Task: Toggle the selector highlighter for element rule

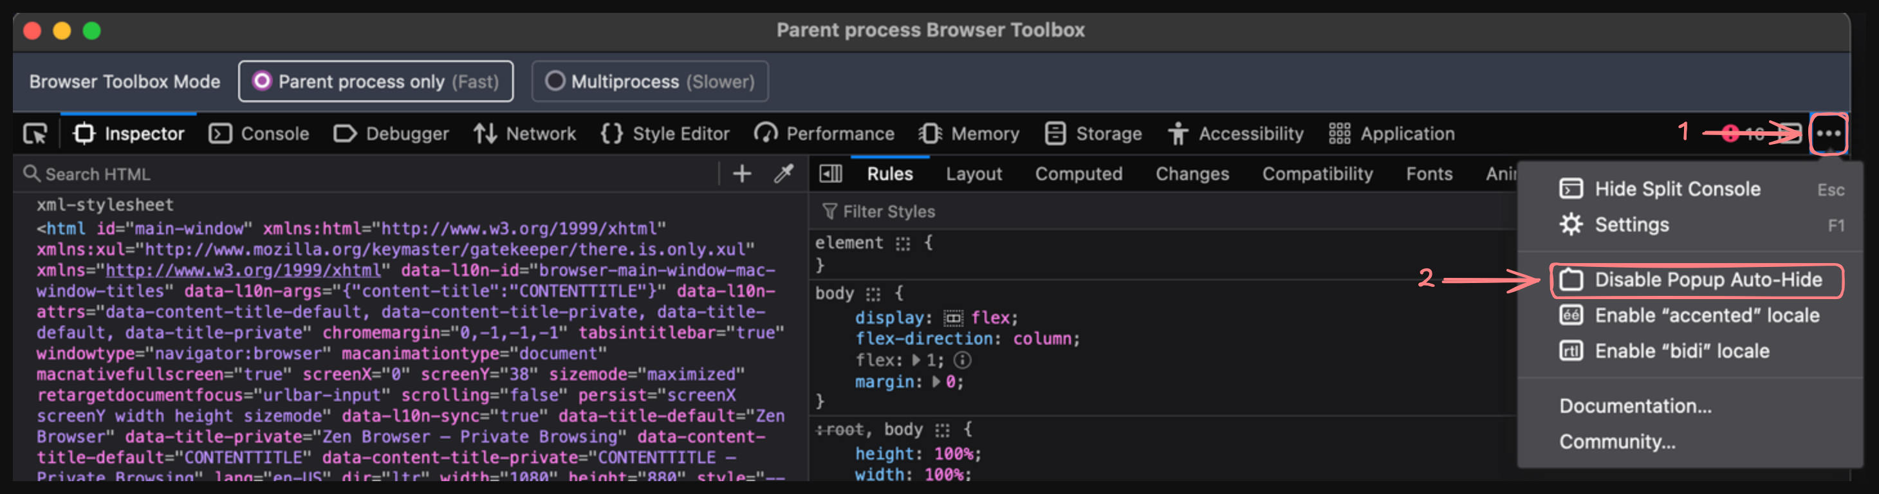Action: pos(903,243)
